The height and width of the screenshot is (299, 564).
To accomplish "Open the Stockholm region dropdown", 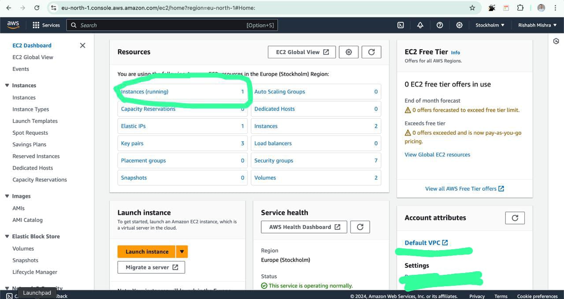I will (490, 25).
